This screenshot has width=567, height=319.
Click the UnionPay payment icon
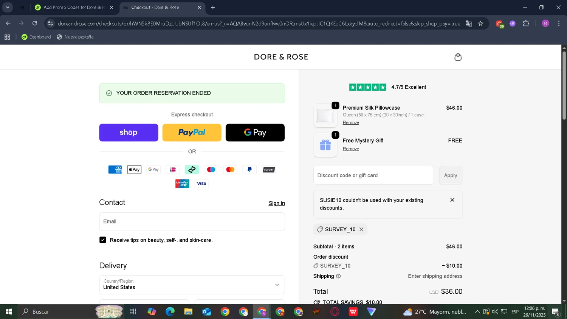pos(182,184)
